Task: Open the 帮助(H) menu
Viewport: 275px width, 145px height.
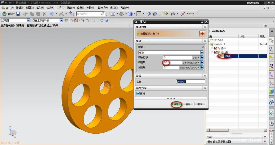Action: [x=125, y=8]
